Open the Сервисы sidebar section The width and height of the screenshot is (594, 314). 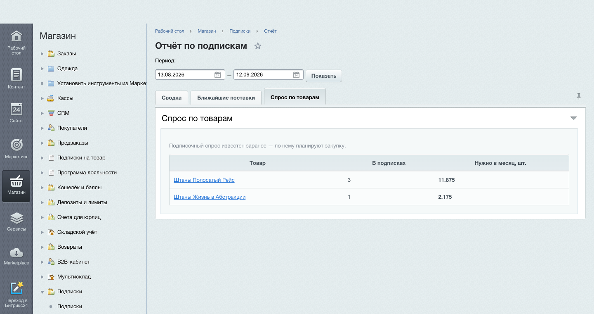16,221
